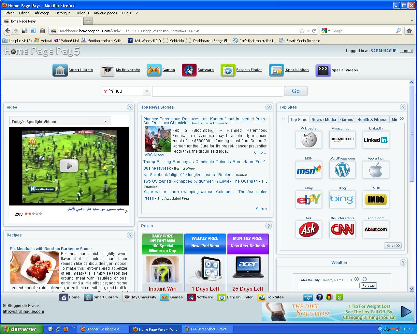Screen dimensions: 417x334
Task: Show next video with the arrow beside title
Action: click(x=126, y=211)
